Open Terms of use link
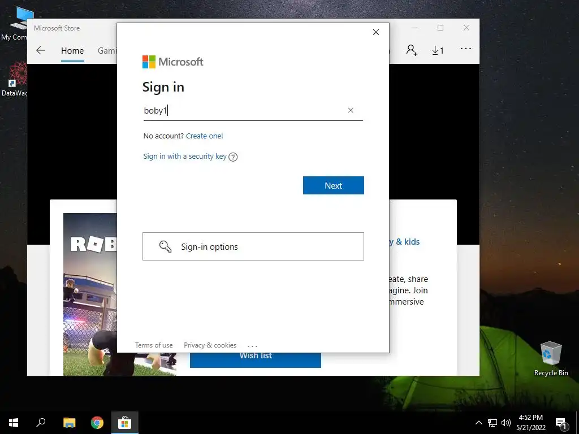Viewport: 579px width, 434px height. pyautogui.click(x=154, y=345)
